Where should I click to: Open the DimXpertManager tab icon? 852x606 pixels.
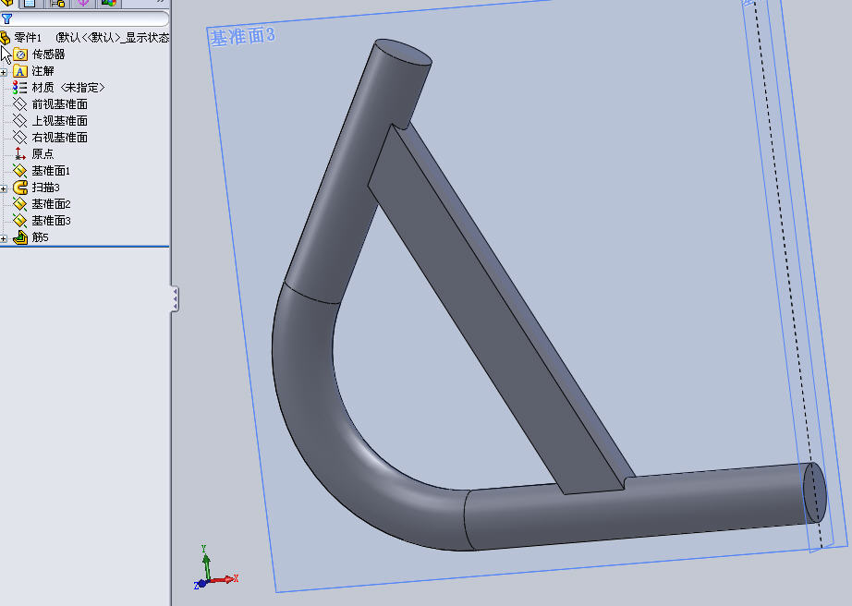(83, 3)
